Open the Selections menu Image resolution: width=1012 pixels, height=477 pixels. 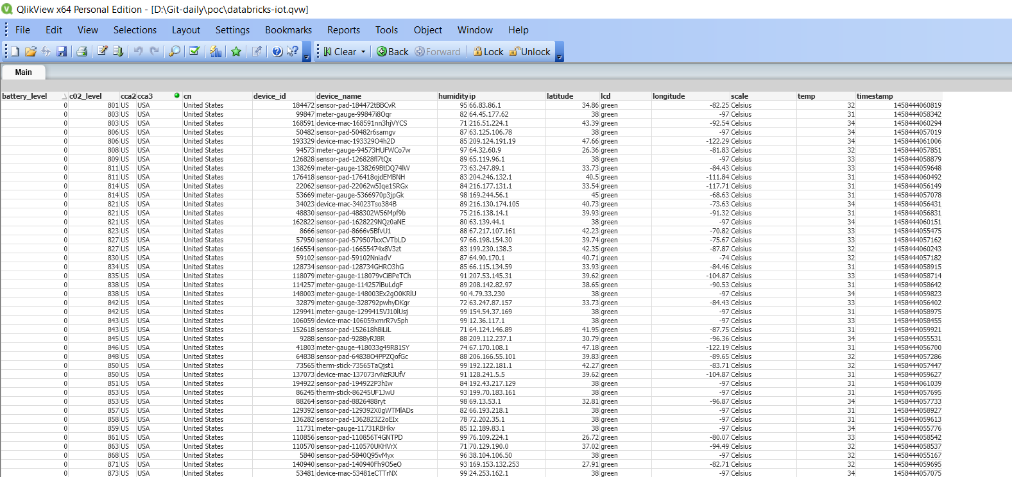[x=135, y=30]
